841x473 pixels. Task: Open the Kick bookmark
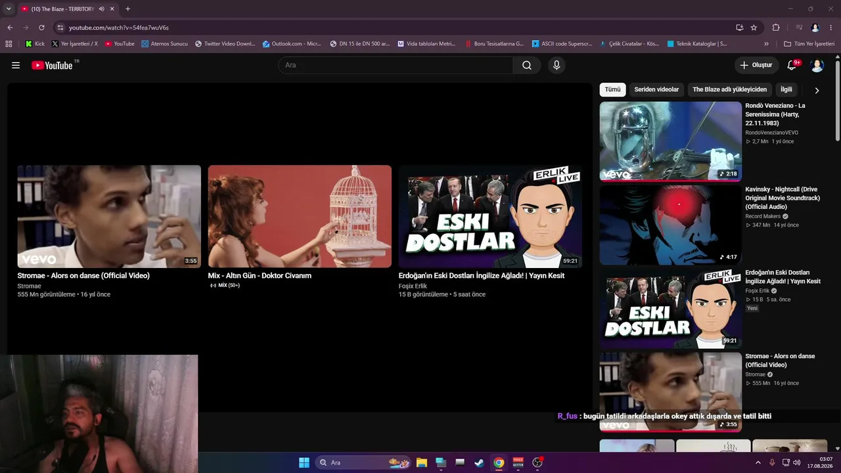35,44
